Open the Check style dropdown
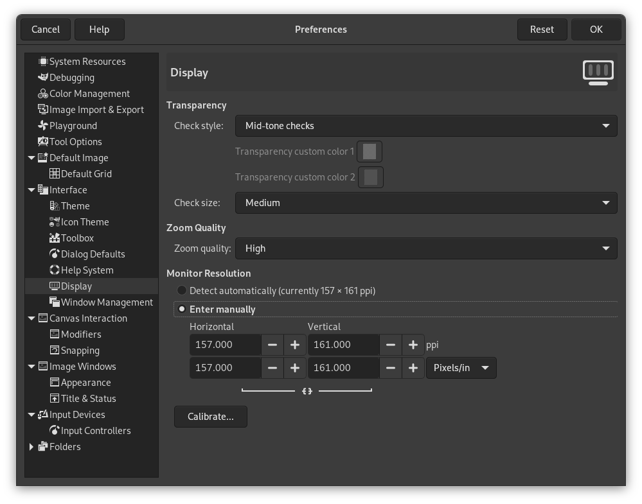Viewport: 642px width, 504px height. click(x=426, y=126)
